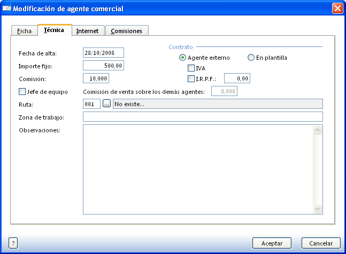The image size is (346, 254).
Task: Click the envelope icon in title bar
Action: pos(7,9)
